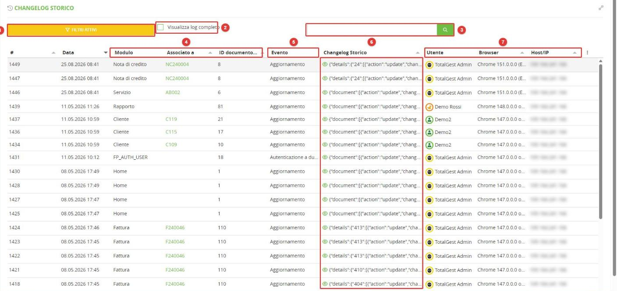Image resolution: width=617 pixels, height=291 pixels.
Task: Click Demo2 avatar in row 1437
Action: pos(429,119)
